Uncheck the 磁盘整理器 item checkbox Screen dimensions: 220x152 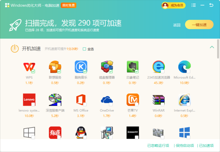pos(111,71)
